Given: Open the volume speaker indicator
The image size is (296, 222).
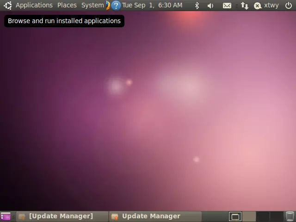Looking at the screenshot, I should 210,6.
